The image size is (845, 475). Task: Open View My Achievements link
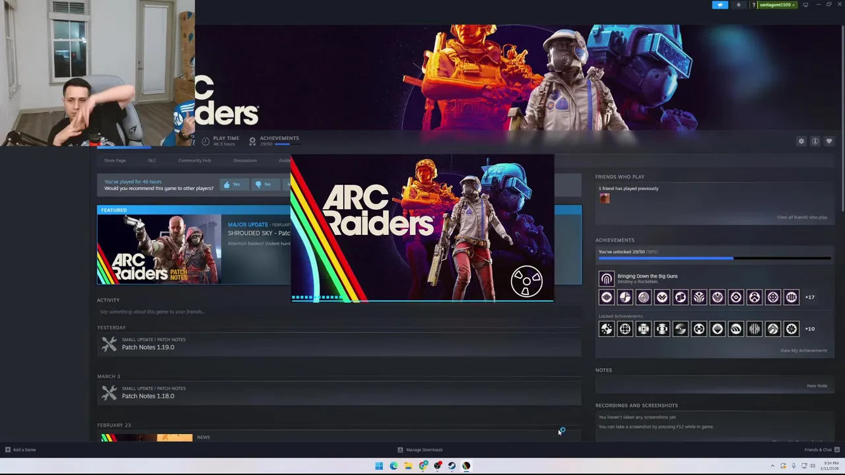(x=803, y=350)
